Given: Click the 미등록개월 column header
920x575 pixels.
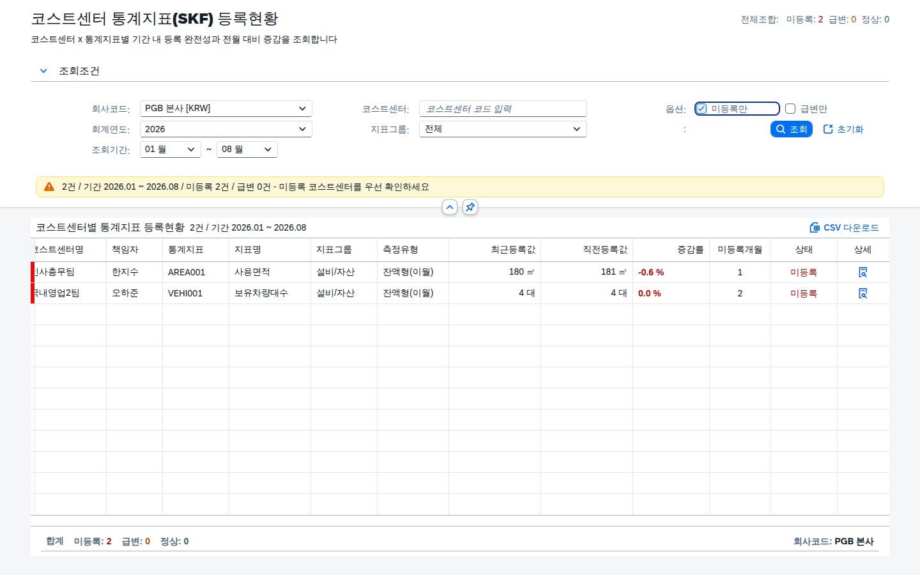Looking at the screenshot, I should click(740, 250).
